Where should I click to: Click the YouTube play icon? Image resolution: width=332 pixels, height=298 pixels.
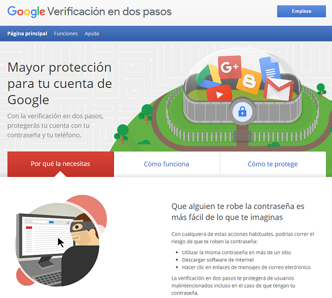click(x=219, y=93)
